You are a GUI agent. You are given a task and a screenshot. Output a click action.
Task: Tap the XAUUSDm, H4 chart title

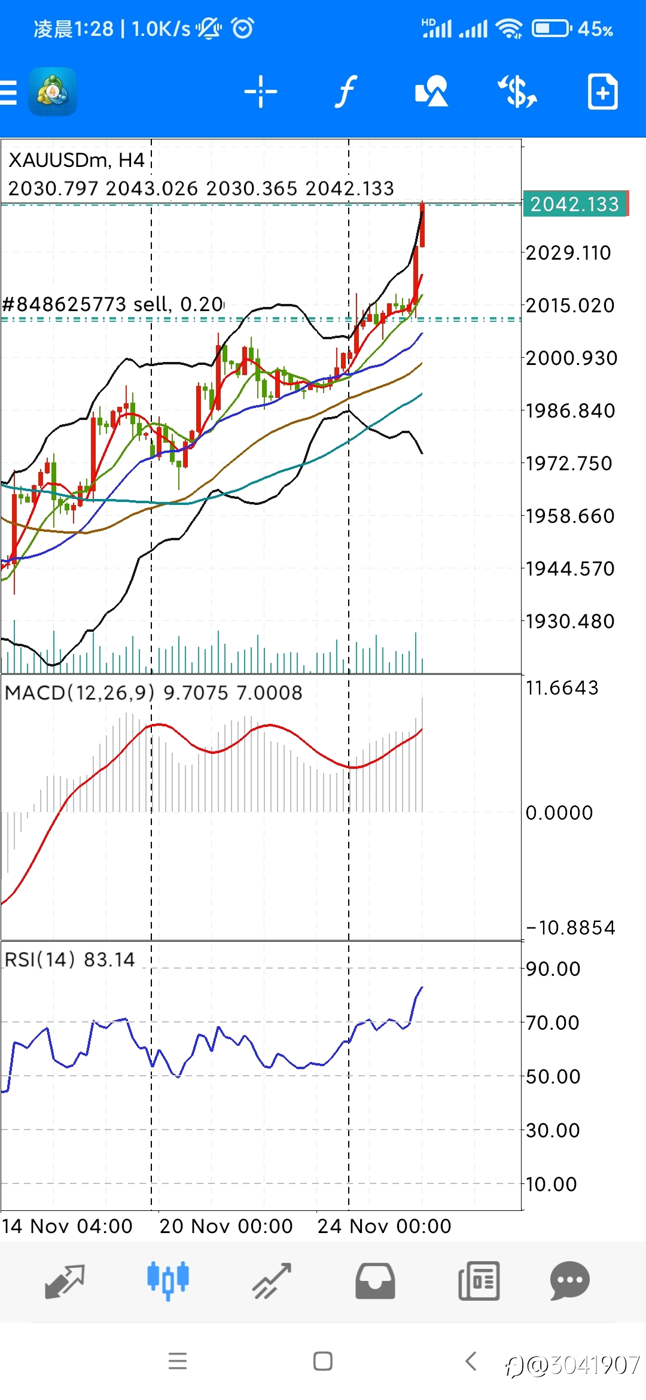(77, 160)
